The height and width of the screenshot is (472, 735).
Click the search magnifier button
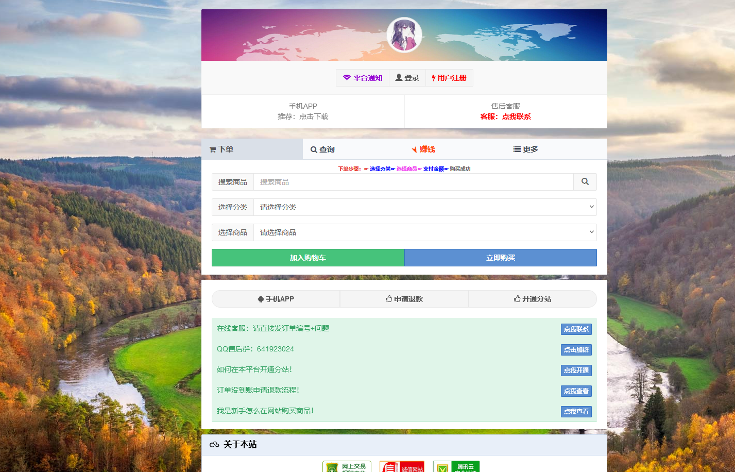[x=585, y=182]
